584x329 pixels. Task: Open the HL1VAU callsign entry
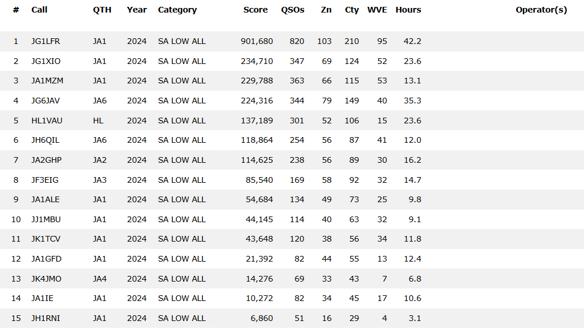[x=47, y=121]
